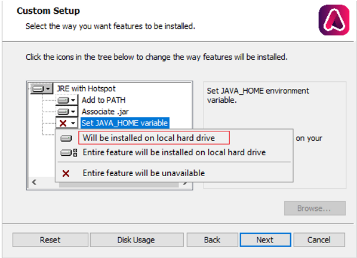Click the Reset button
This screenshot has width=357, height=258.
point(50,239)
